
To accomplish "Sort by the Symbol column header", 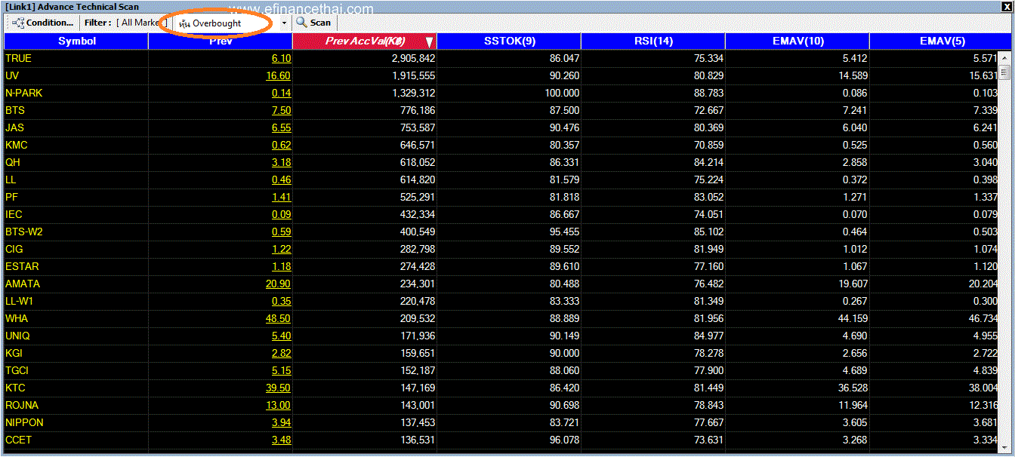I will tap(76, 41).
